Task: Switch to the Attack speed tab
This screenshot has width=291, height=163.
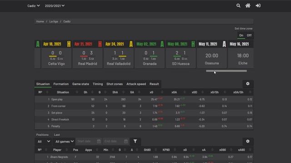Action: (x=136, y=84)
